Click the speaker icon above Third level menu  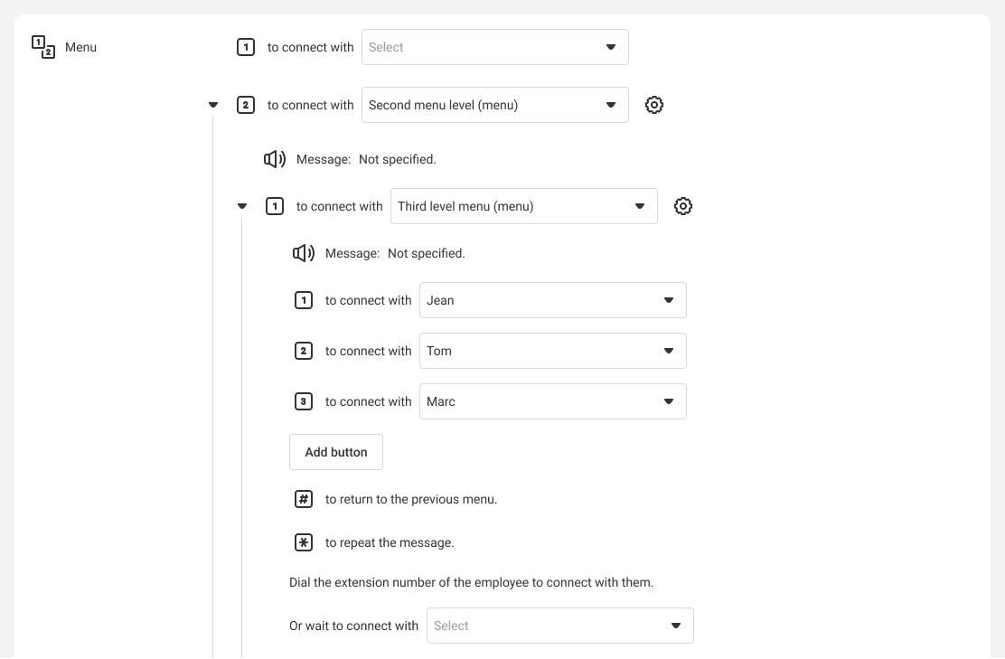[275, 159]
